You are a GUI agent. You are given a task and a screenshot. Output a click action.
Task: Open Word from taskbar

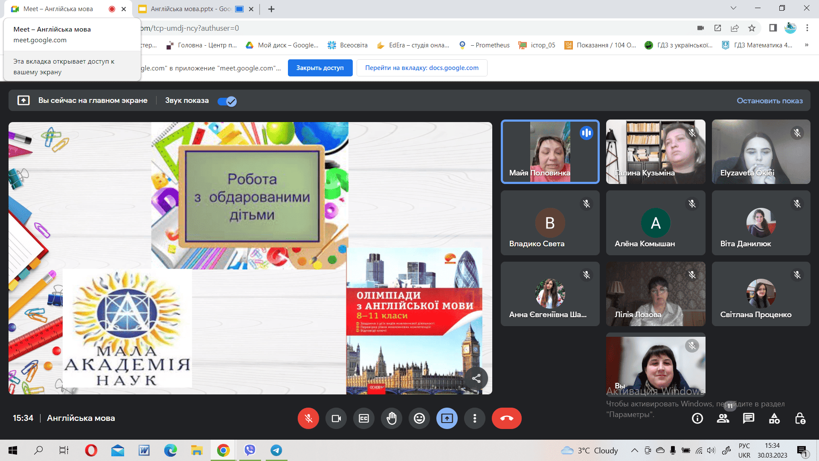144,450
